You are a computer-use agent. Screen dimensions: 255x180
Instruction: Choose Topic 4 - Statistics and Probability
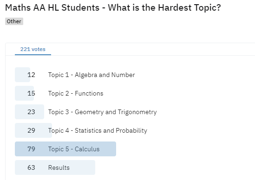coord(98,130)
